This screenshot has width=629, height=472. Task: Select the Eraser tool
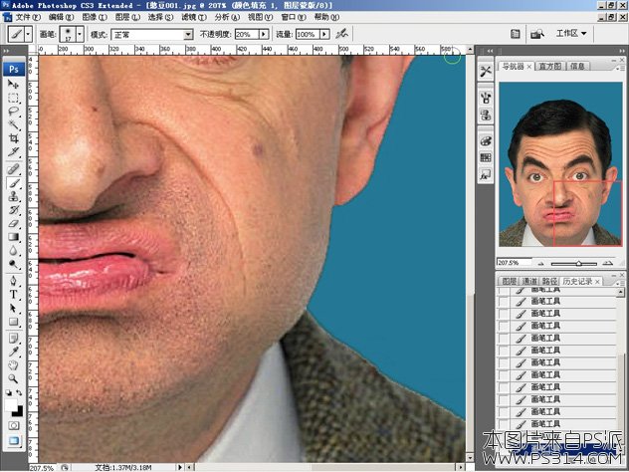click(14, 224)
